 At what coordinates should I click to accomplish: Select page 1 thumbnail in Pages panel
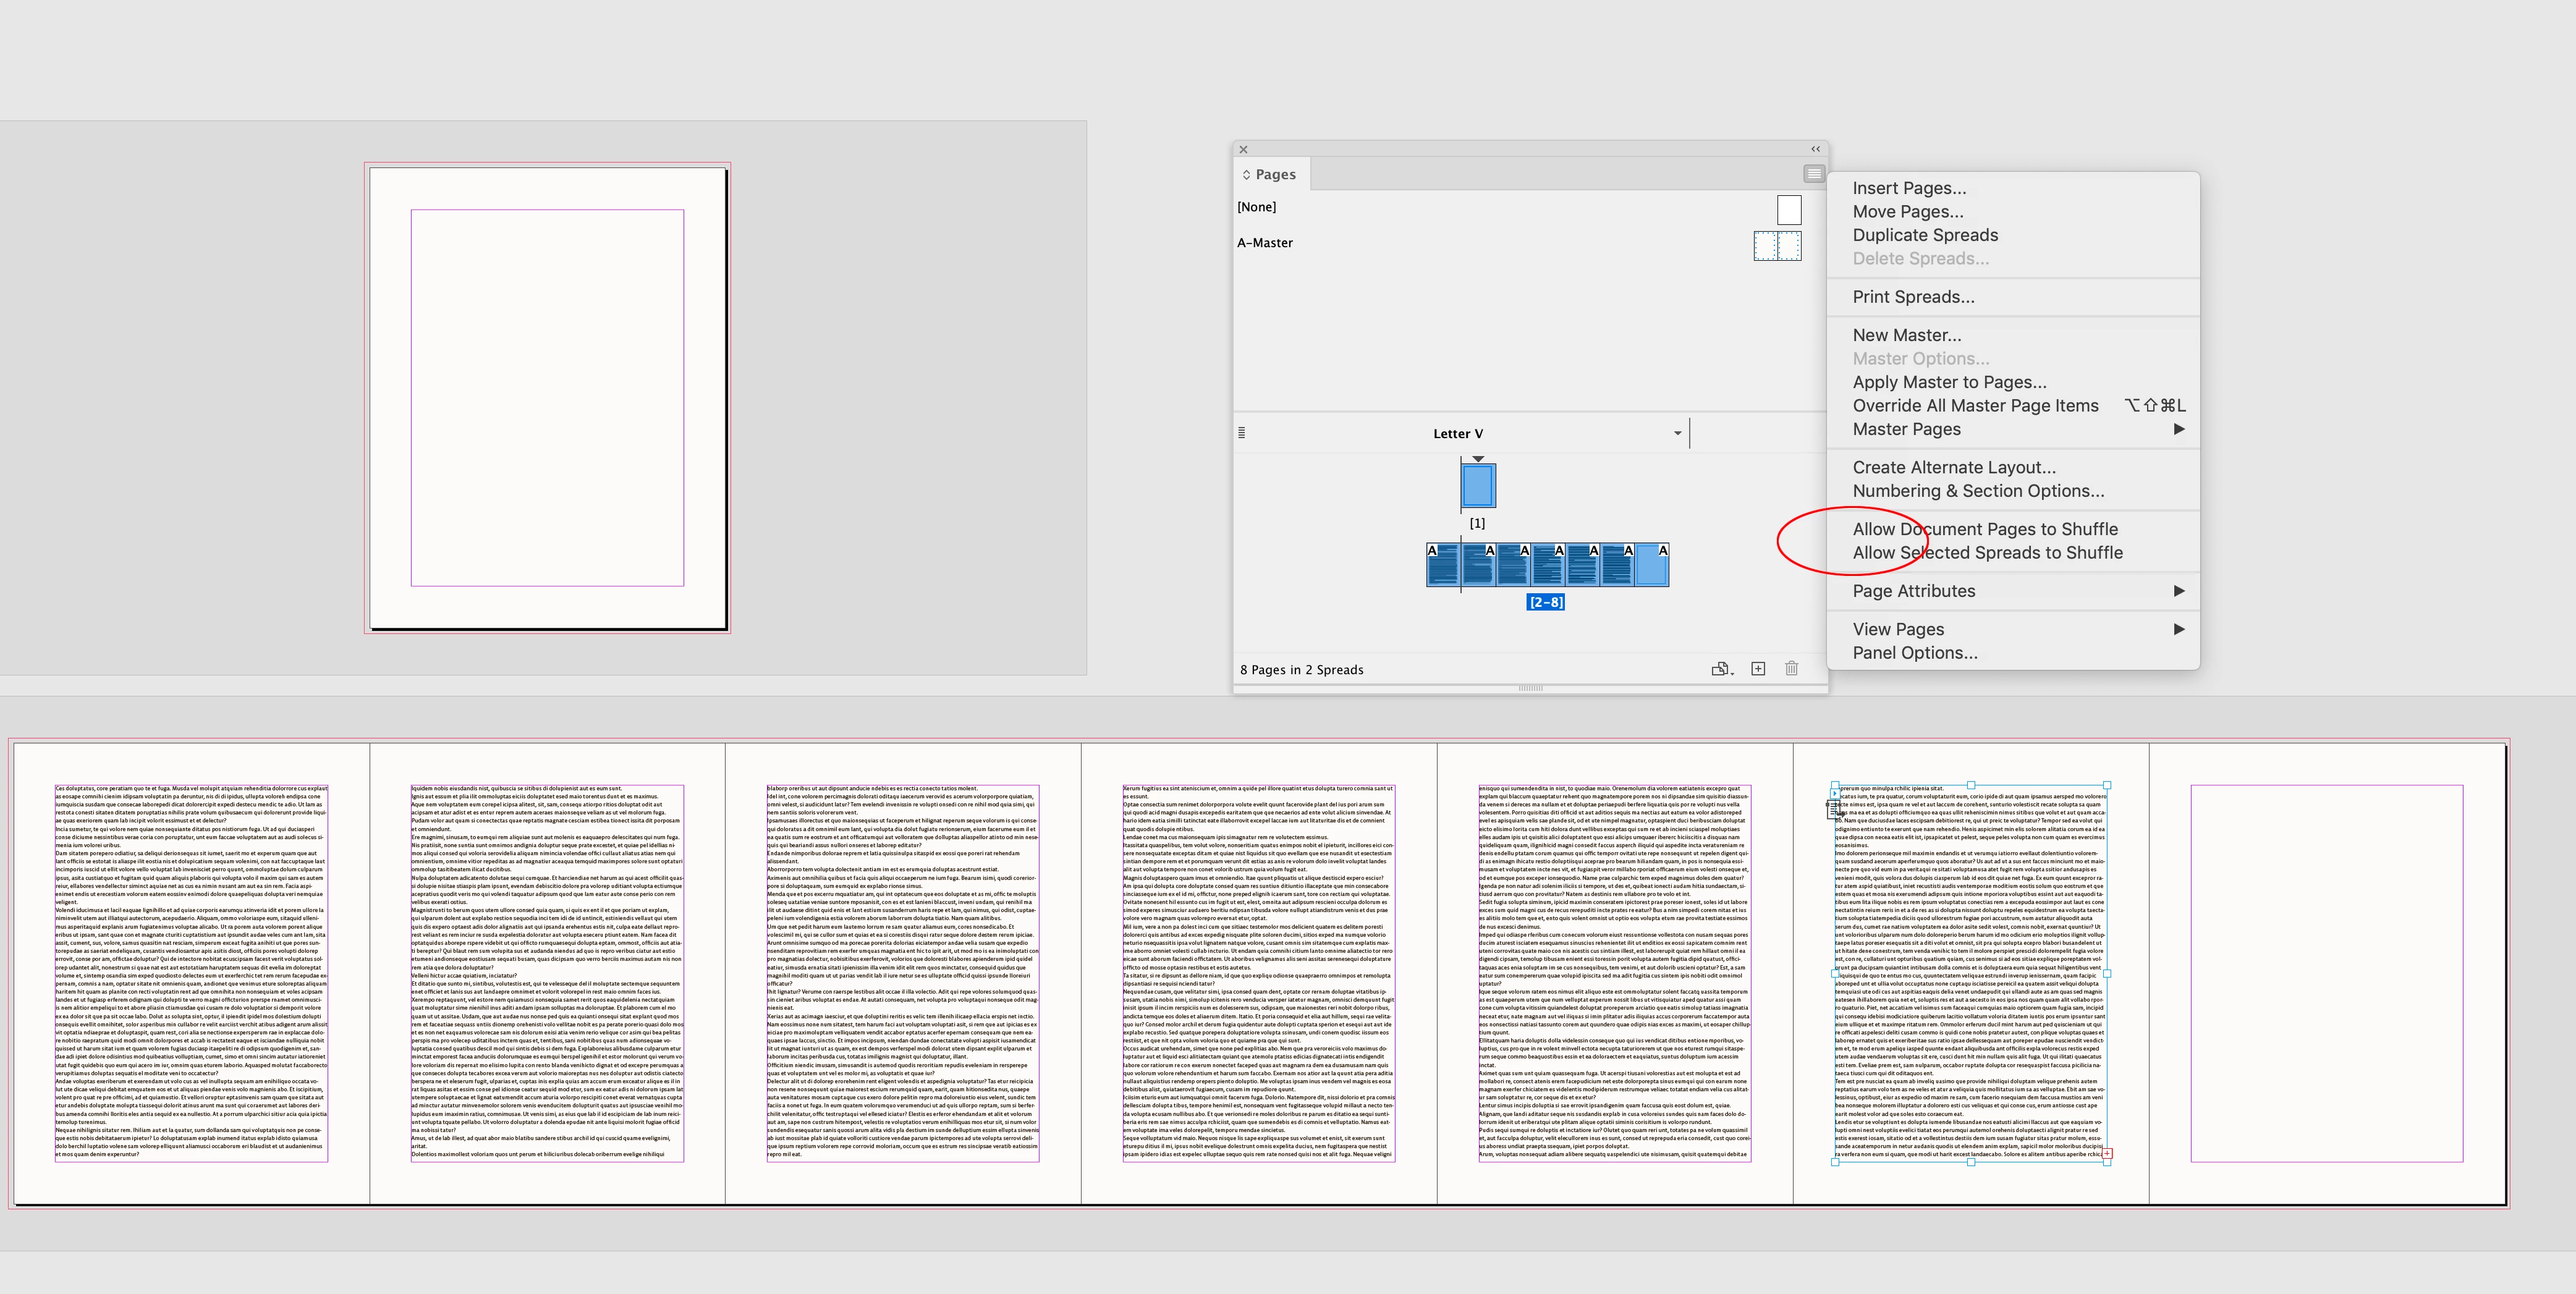click(1478, 486)
